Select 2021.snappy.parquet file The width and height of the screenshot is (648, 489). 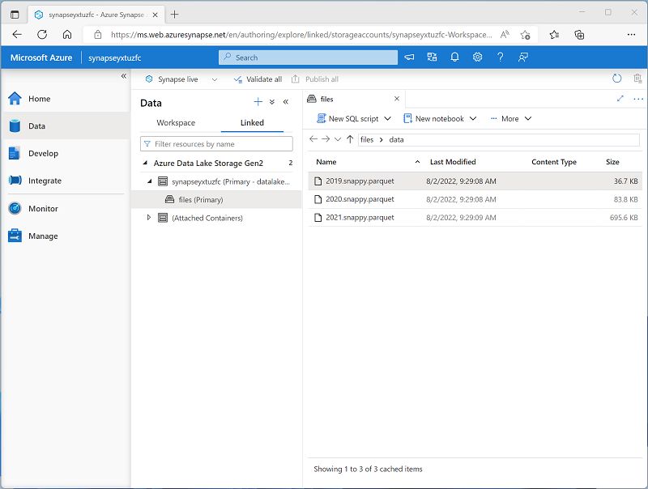click(475, 217)
